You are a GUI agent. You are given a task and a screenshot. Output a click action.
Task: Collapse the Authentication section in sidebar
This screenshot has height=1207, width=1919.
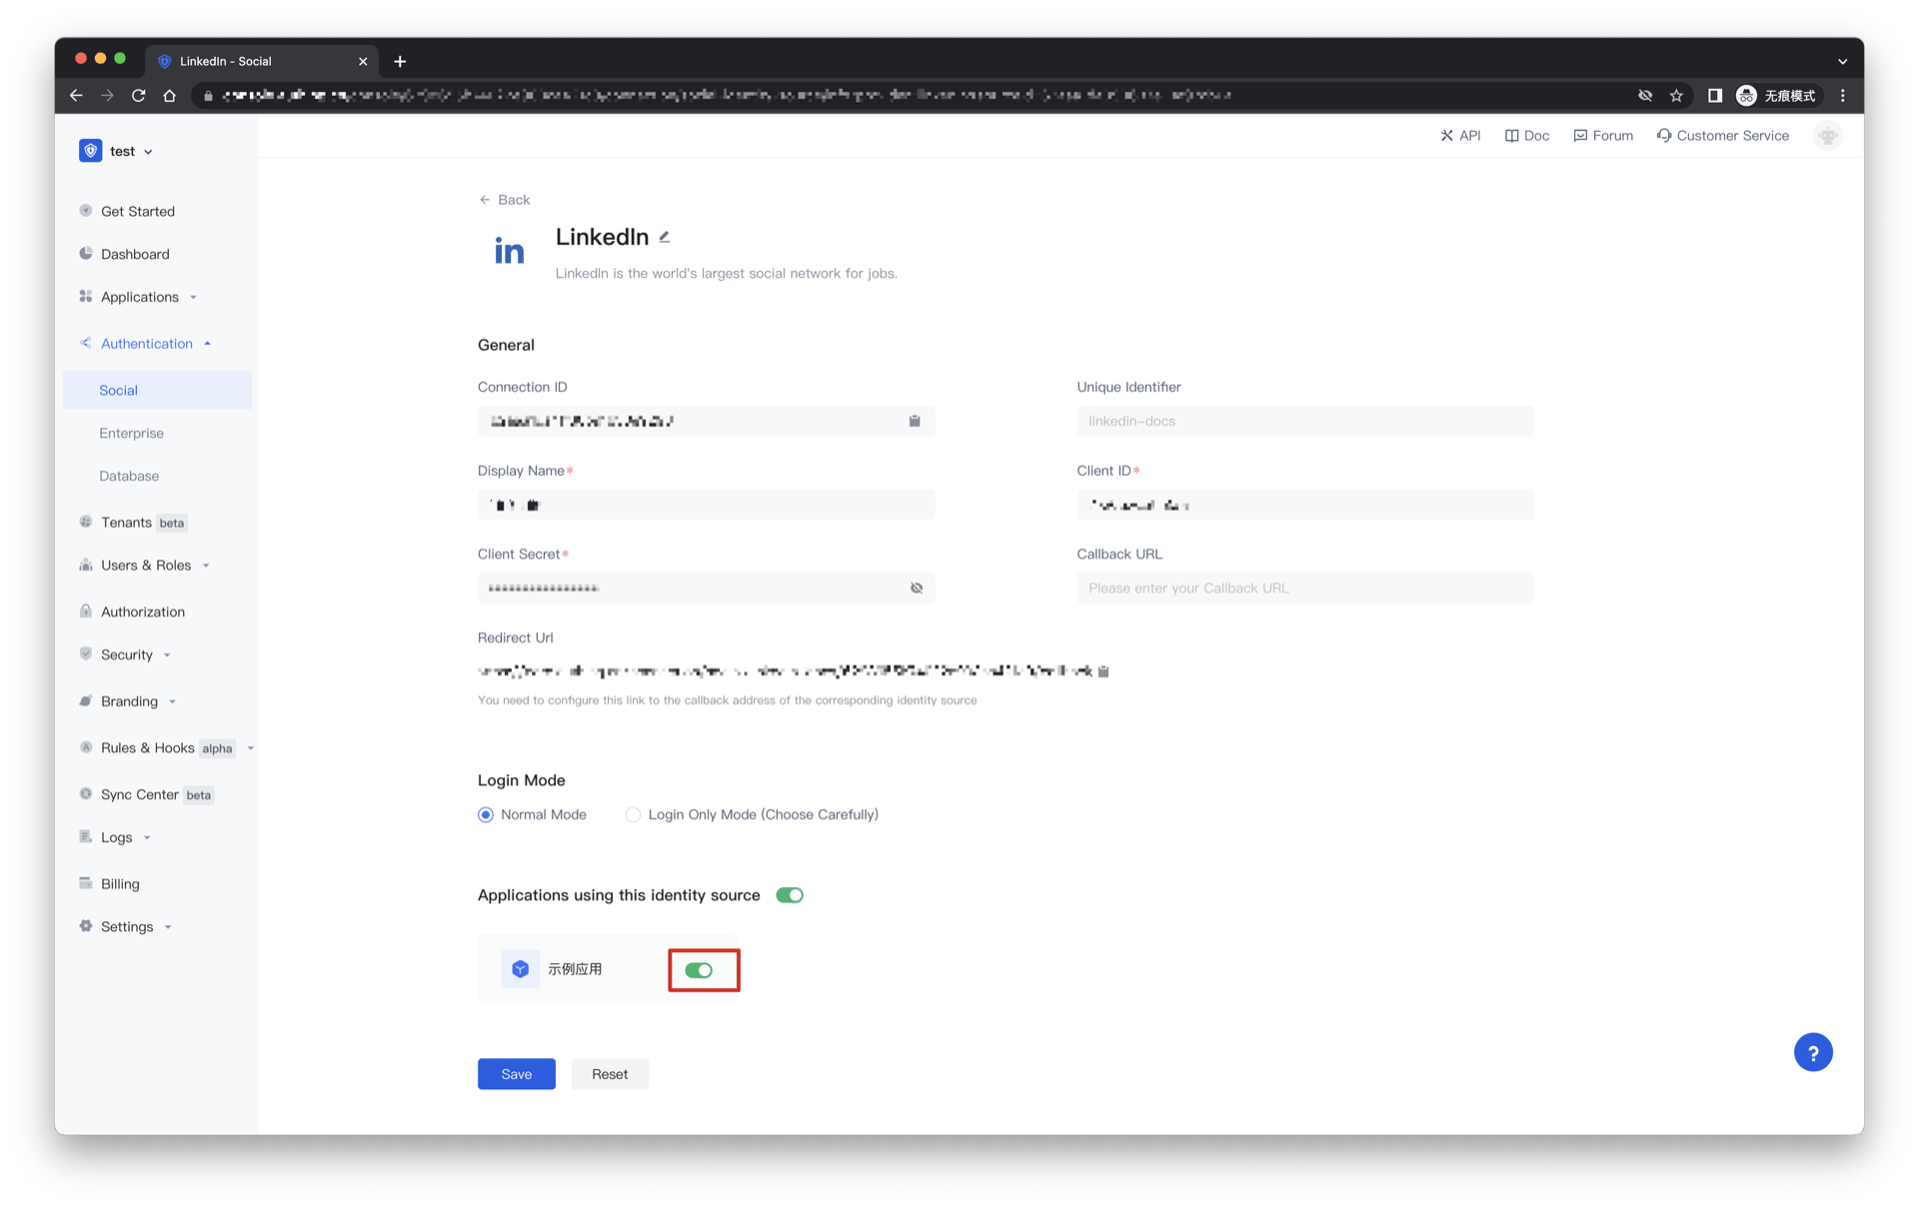pos(146,343)
